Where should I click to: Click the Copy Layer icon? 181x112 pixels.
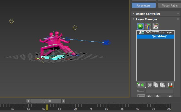click(x=156, y=85)
